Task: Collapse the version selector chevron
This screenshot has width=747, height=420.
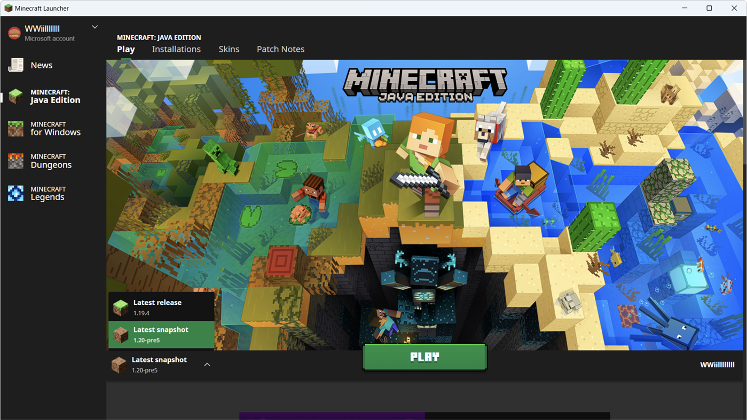Action: [207, 364]
